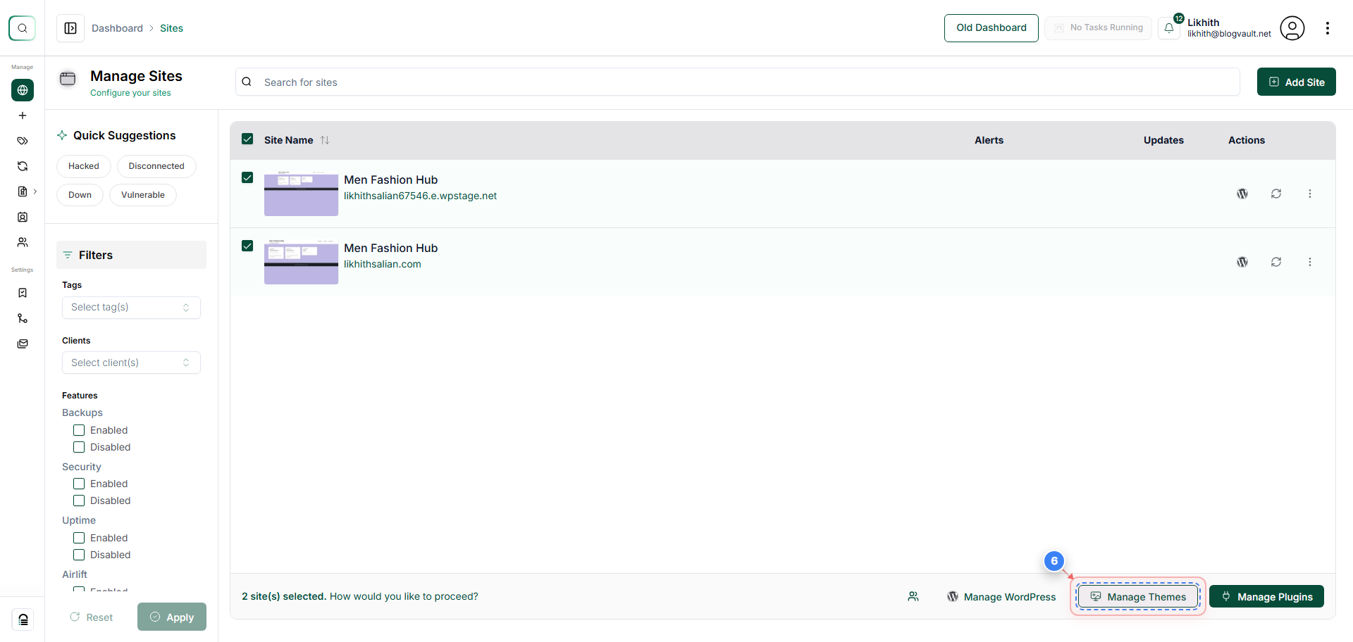Enable the Backups Enabled filter checkbox
Image resolution: width=1353 pixels, height=642 pixels.
(79, 429)
